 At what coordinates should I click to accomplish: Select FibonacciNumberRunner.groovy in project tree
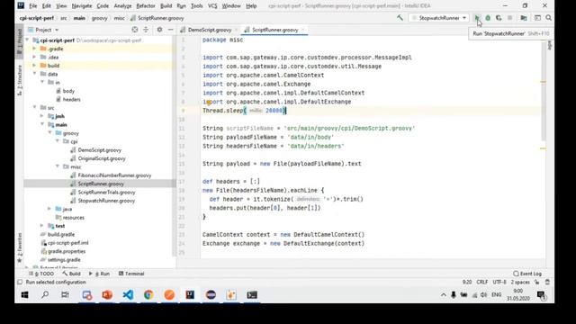pyautogui.click(x=114, y=175)
